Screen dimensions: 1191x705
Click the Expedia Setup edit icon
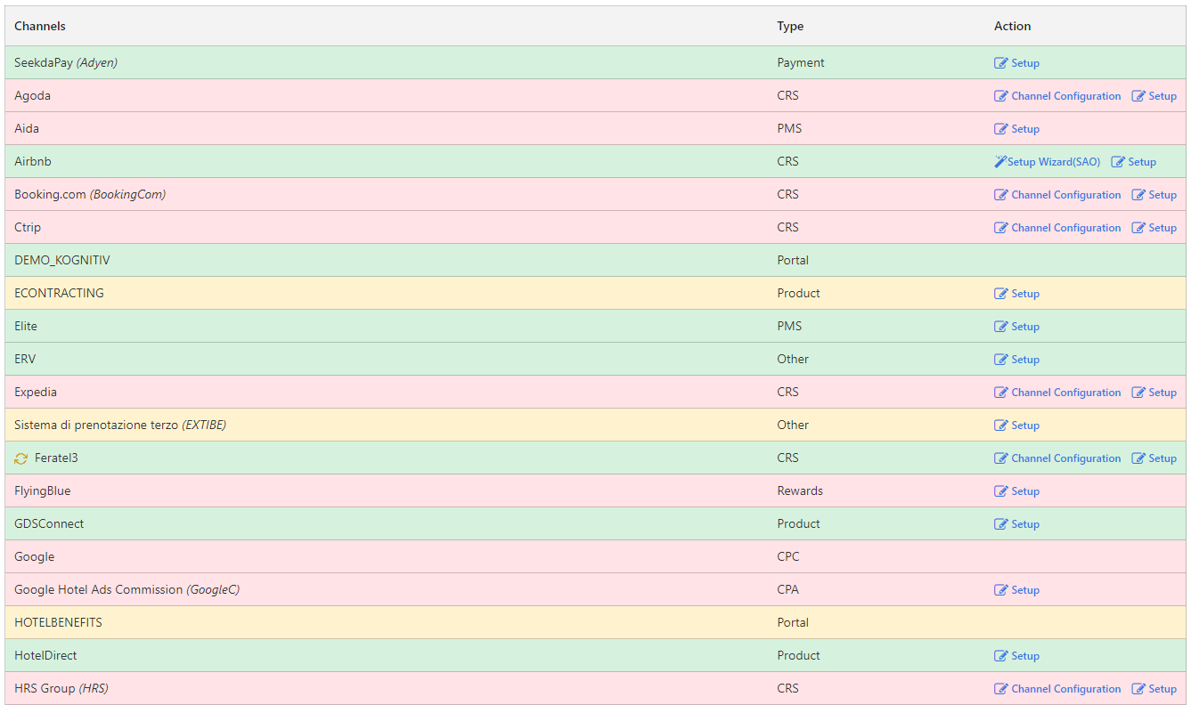pyautogui.click(x=1138, y=393)
